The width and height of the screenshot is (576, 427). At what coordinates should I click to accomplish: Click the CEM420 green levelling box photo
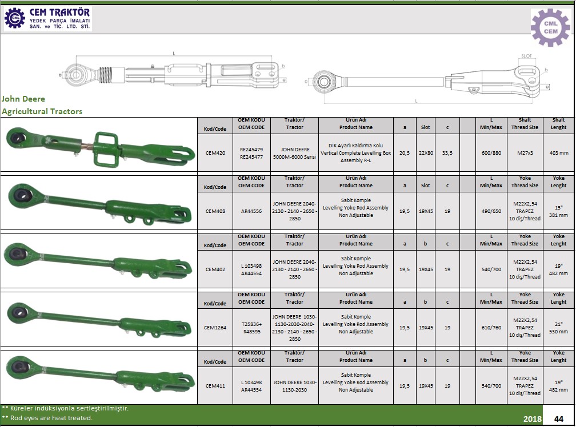(x=100, y=147)
